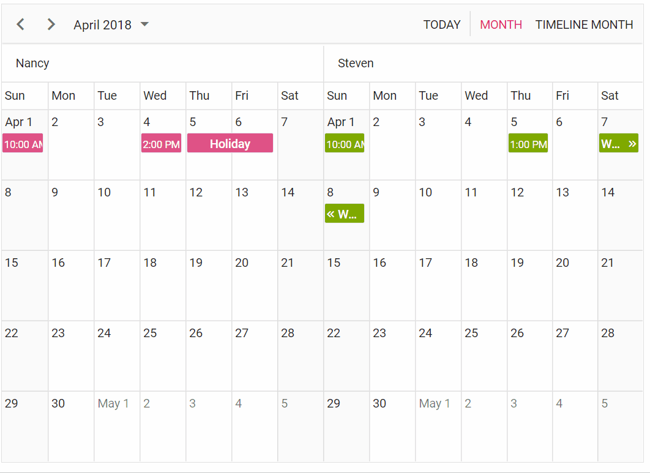Click the TODAY button

point(441,24)
